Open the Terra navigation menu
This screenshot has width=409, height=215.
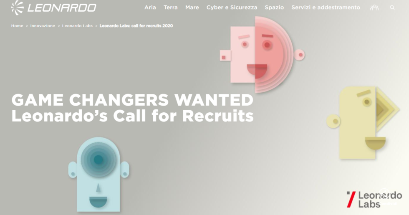point(171,8)
